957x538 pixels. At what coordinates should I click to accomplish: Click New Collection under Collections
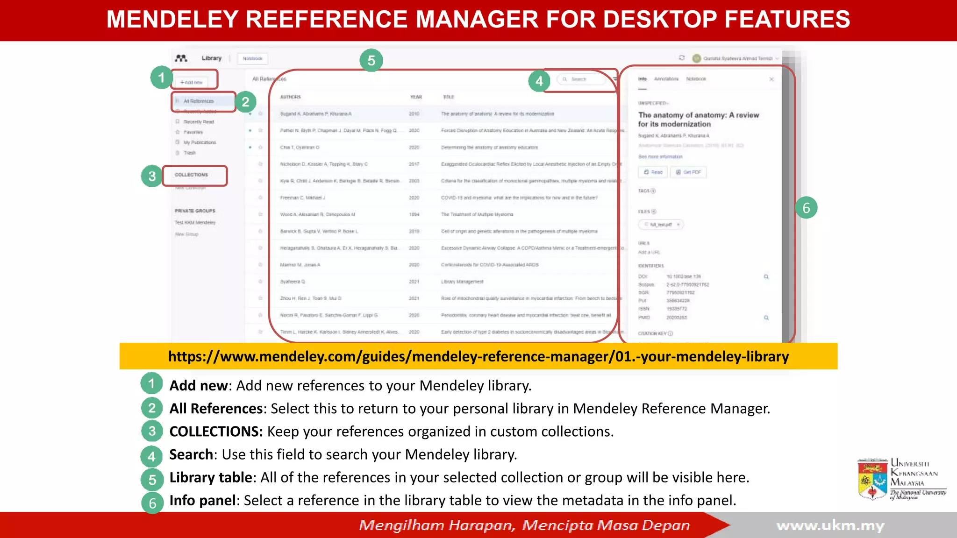[190, 188]
